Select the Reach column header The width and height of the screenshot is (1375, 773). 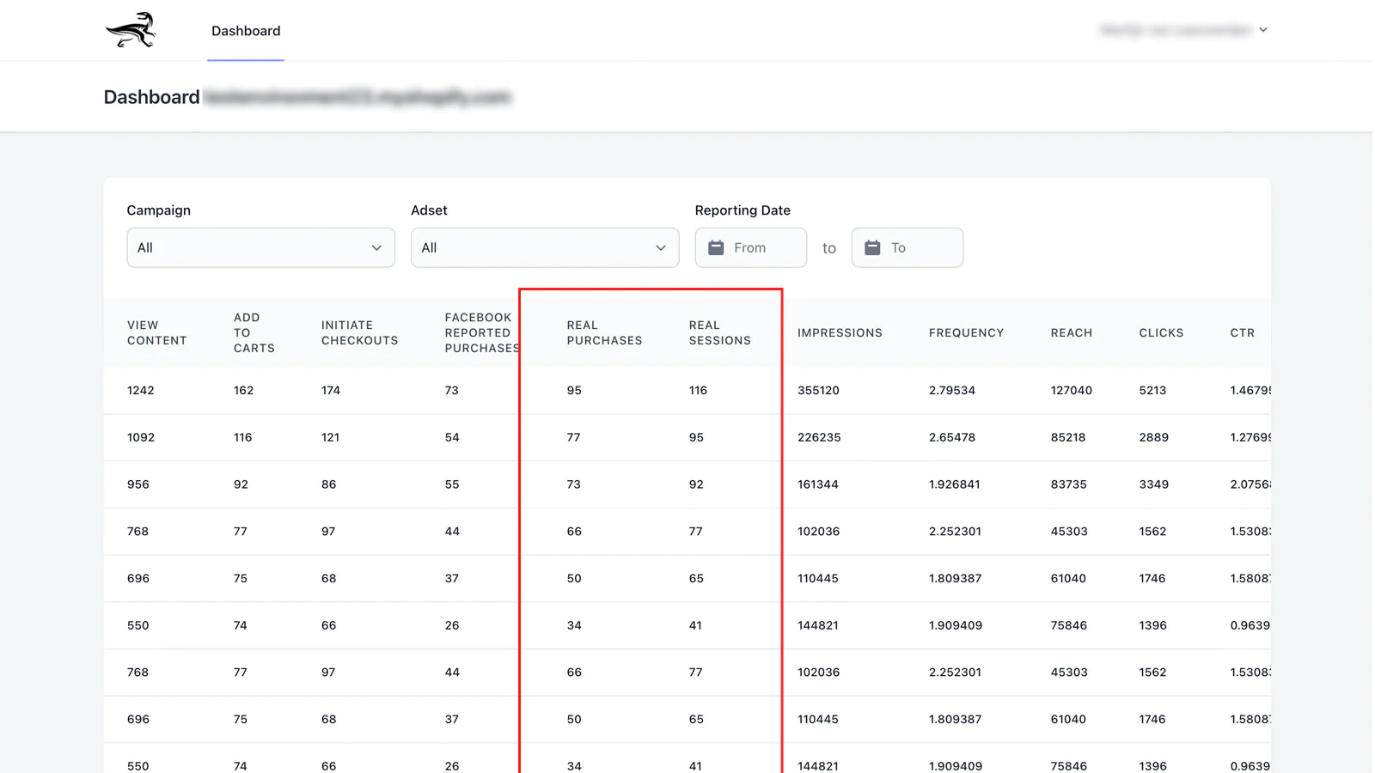point(1071,333)
